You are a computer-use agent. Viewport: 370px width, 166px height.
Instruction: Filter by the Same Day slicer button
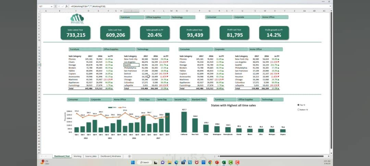coord(164,100)
